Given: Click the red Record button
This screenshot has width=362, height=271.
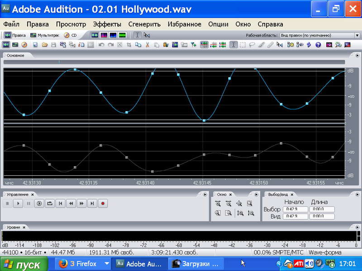Looking at the screenshot, I should tap(103, 204).
